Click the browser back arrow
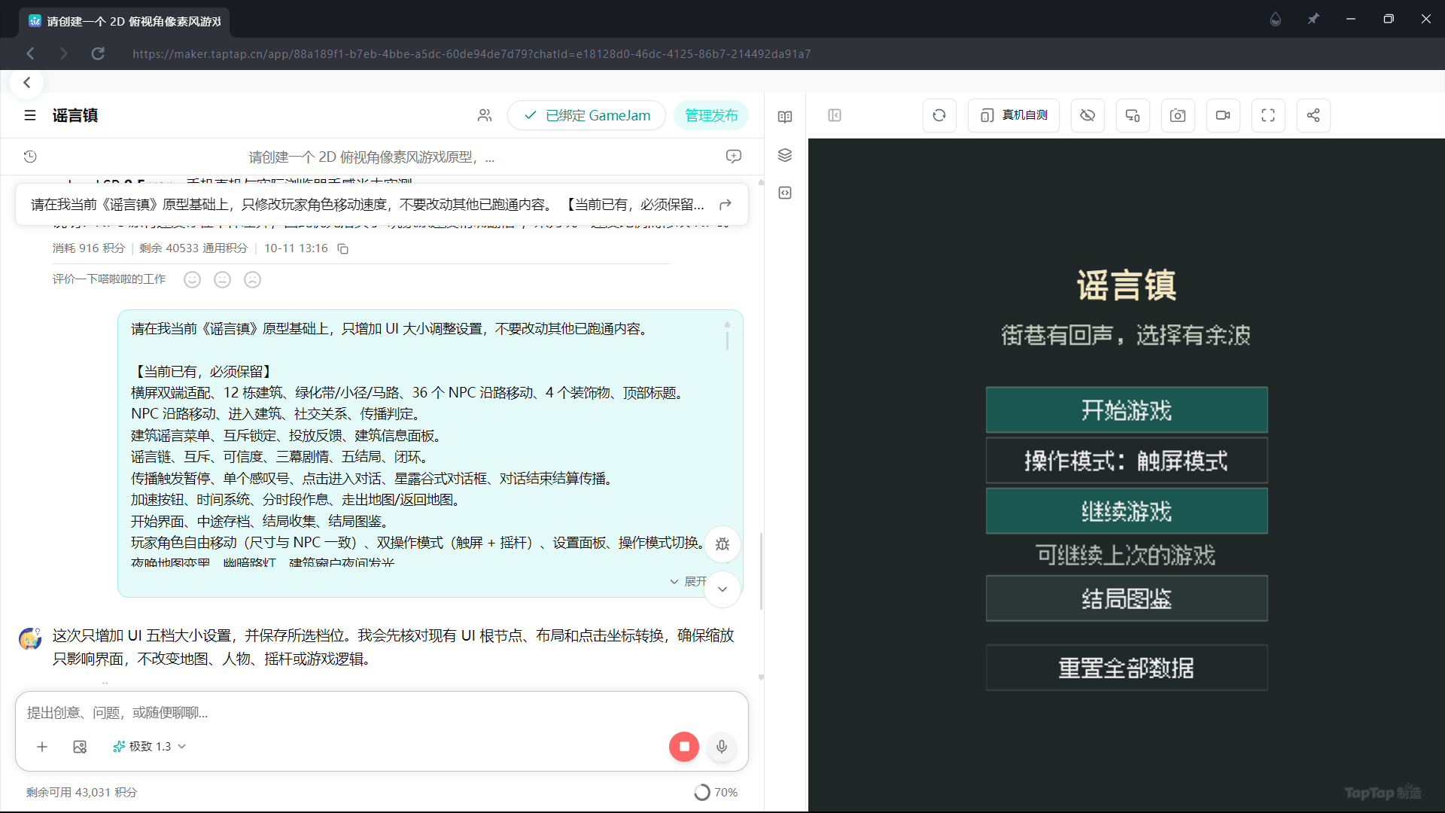1445x813 pixels. tap(30, 53)
